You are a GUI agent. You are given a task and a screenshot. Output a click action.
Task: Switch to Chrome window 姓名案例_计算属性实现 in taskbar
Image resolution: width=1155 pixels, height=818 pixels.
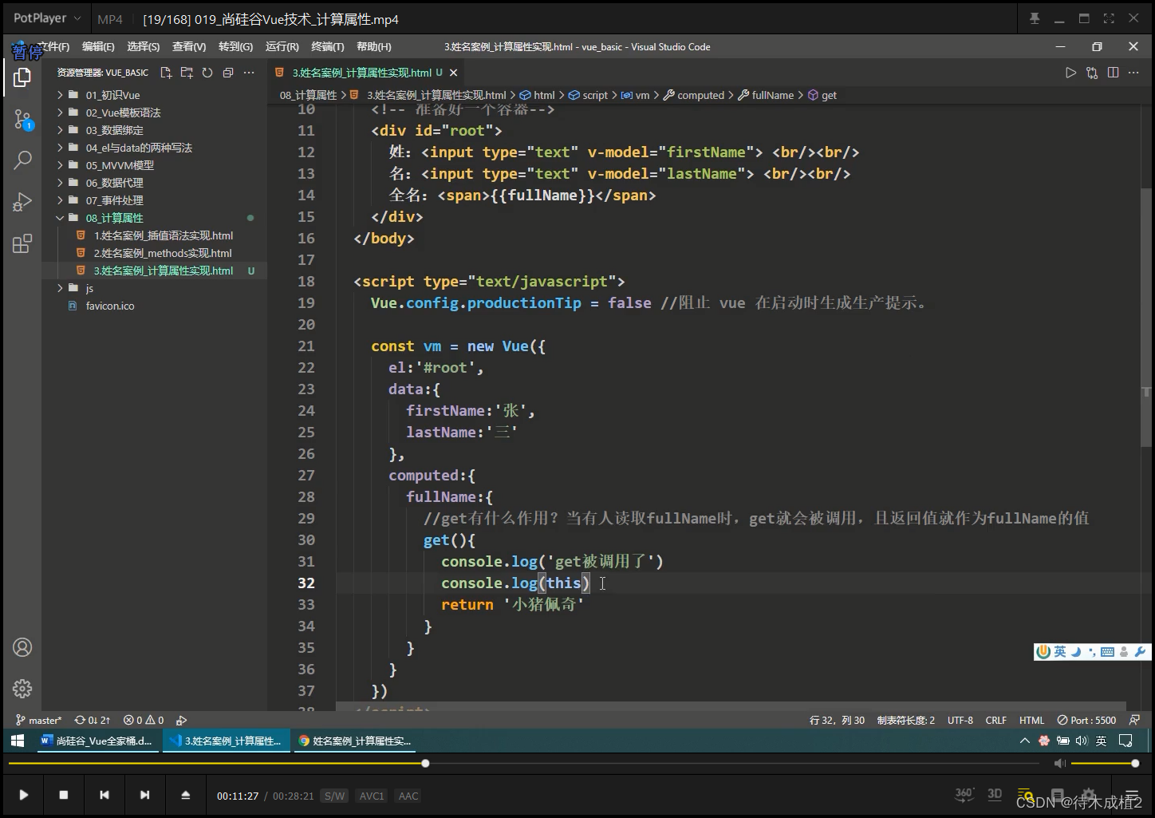354,741
